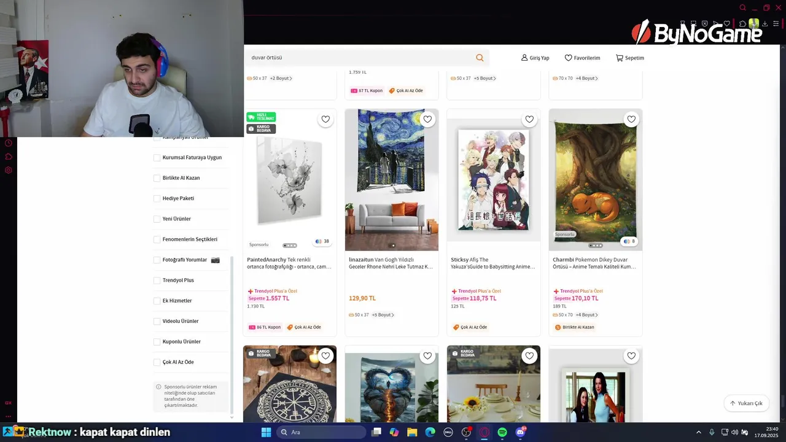Screen dimensions: 786x442
Task: Click Çok Al Az Öde badge under Sticksy
Action: [470, 327]
